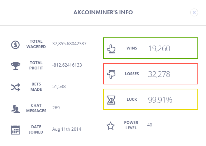Click the pointing-down hand Losses icon
206x146 pixels.
(x=111, y=74)
